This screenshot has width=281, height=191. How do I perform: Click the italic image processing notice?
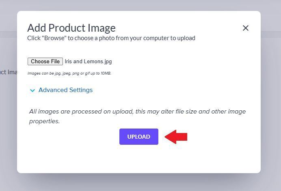tap(137, 116)
